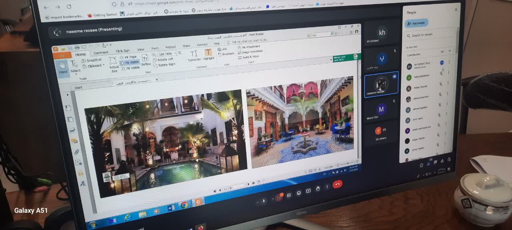Open the zoom percentage dropdown

(175, 53)
